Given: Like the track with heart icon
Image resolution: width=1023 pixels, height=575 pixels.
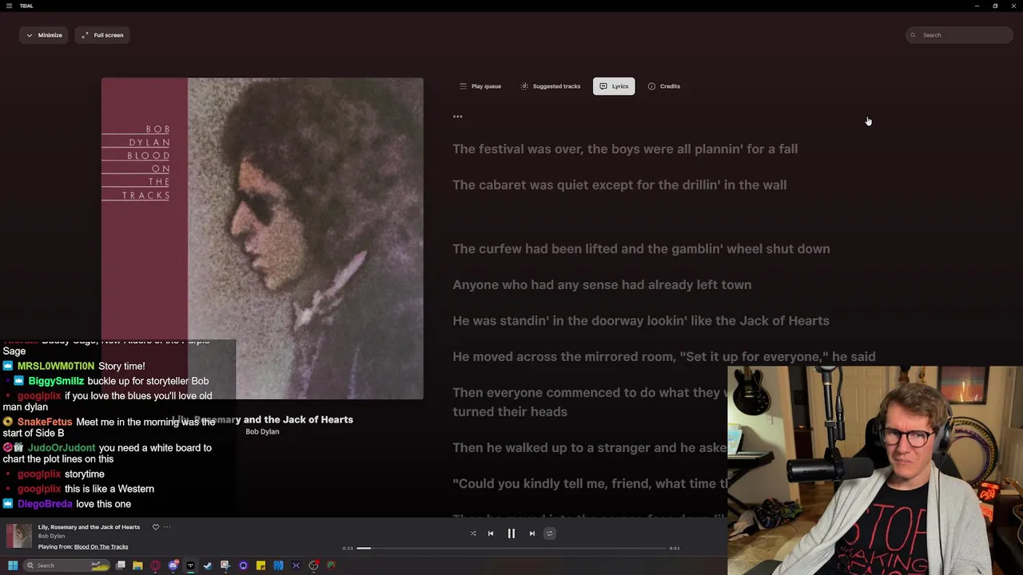Looking at the screenshot, I should pyautogui.click(x=156, y=527).
